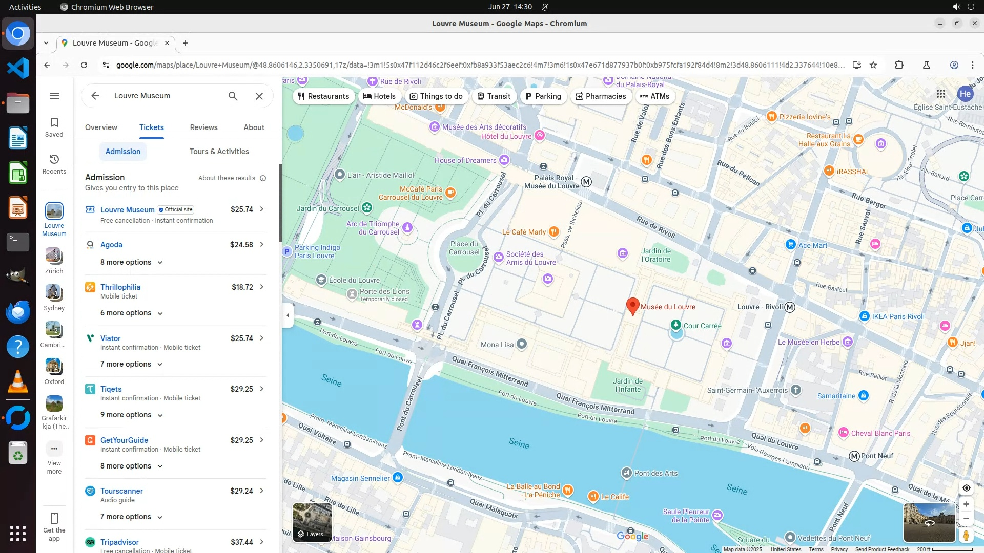Screen dimensions: 984x553
Task: Open Street View pegman icon
Action: coord(966,536)
